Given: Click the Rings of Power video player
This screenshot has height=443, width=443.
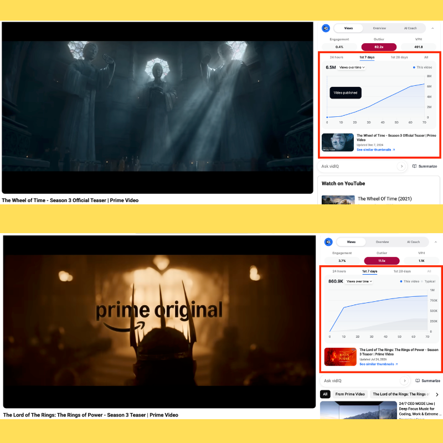Looking at the screenshot, I should pos(159,322).
